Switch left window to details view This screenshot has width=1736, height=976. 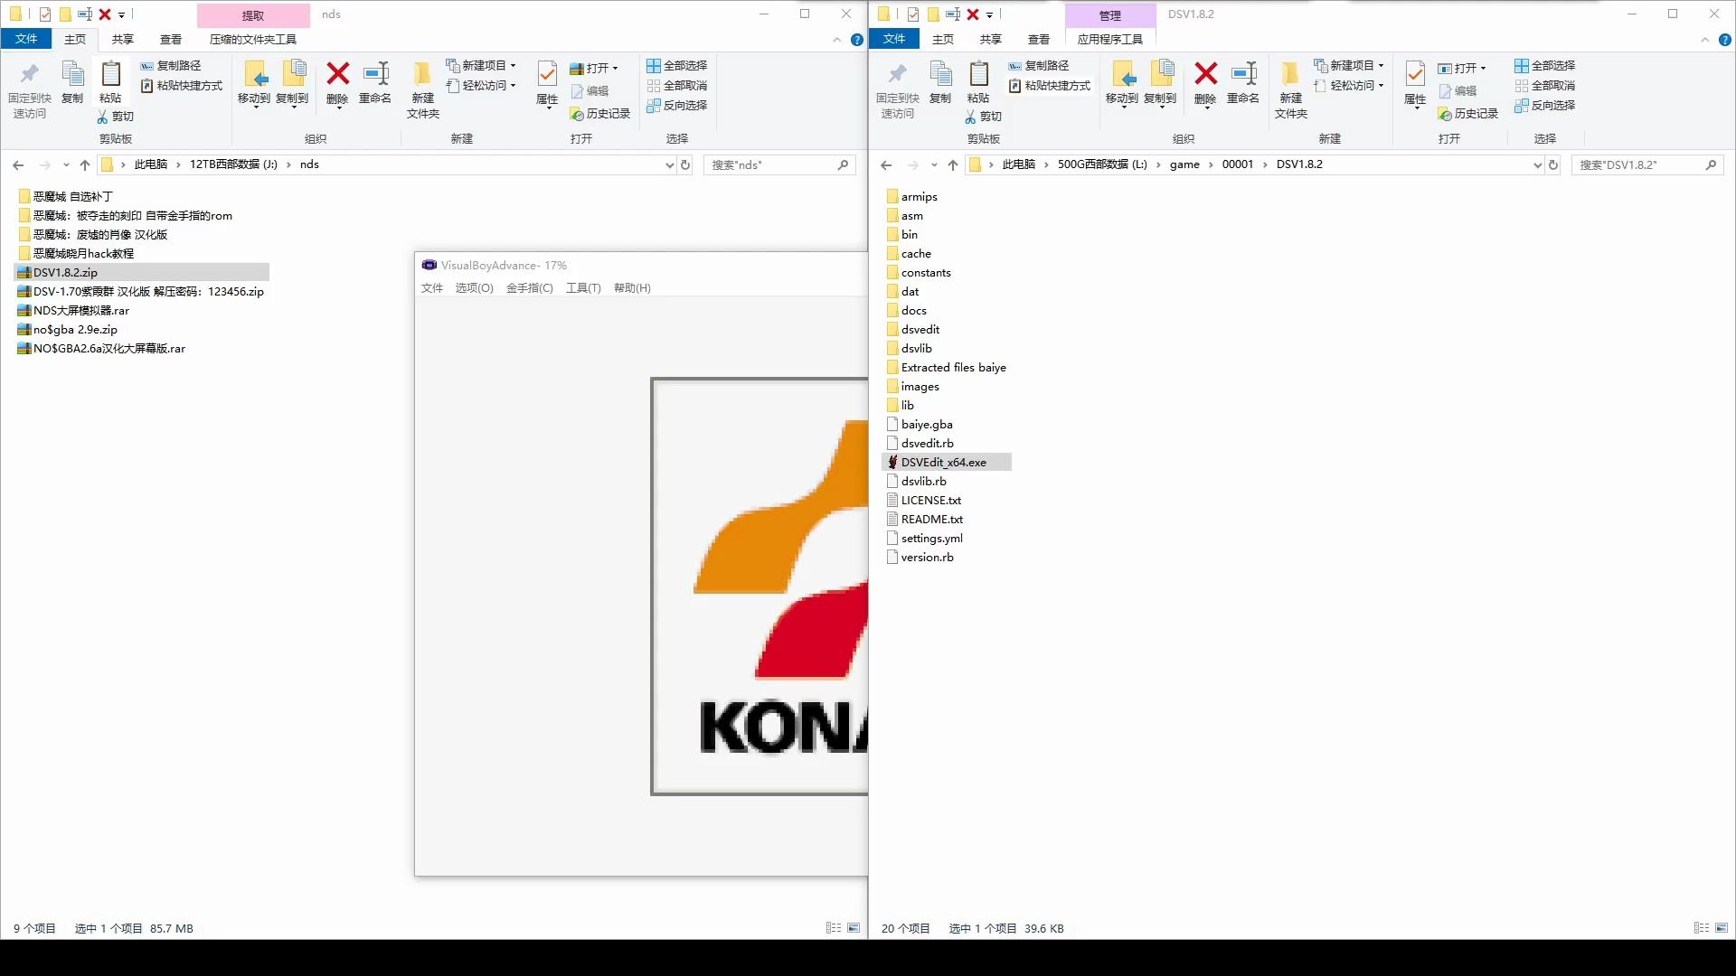point(834,928)
